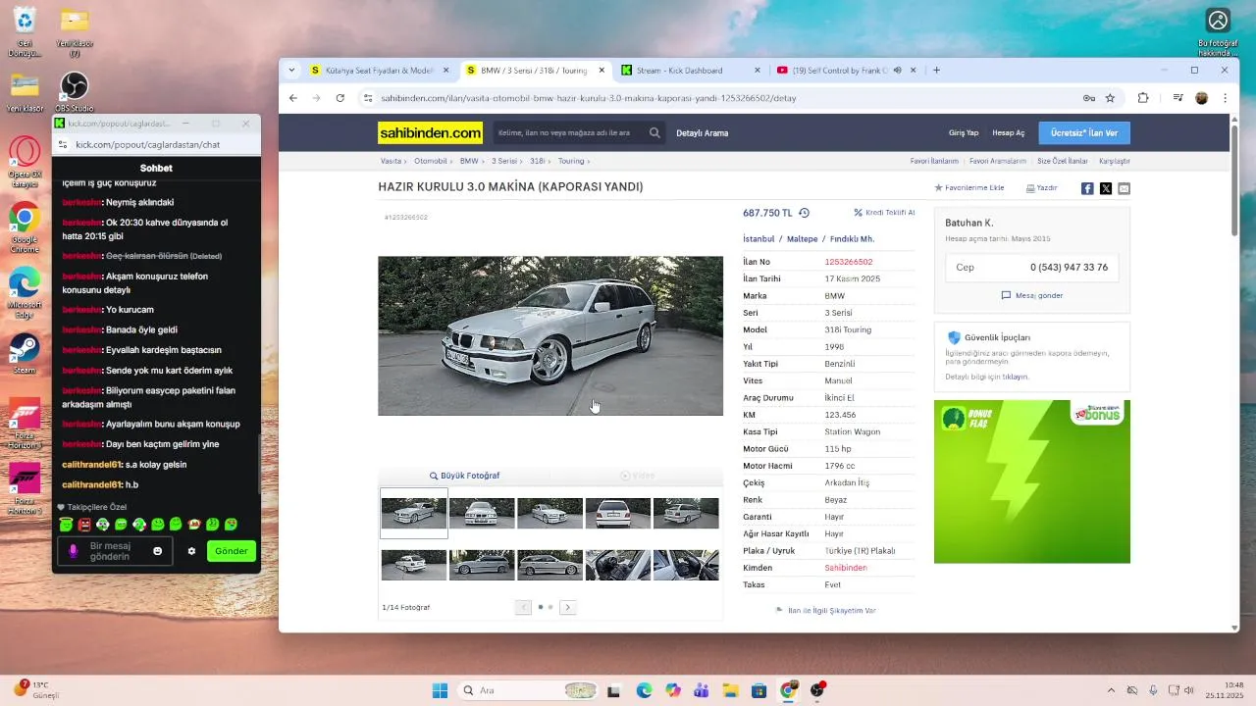This screenshot has height=706, width=1256.
Task: Show hidden tray icons chevron
Action: coord(1111,690)
